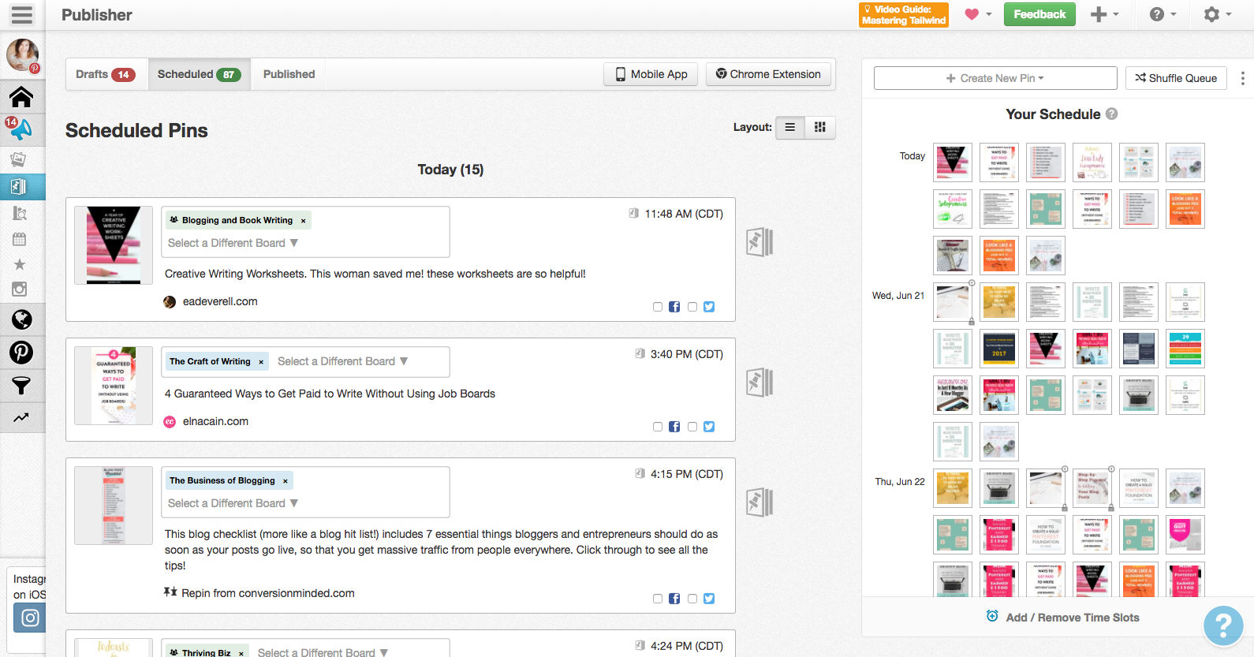Open the image gallery sidebar icon
Image resolution: width=1254 pixels, height=657 pixels.
tap(19, 159)
